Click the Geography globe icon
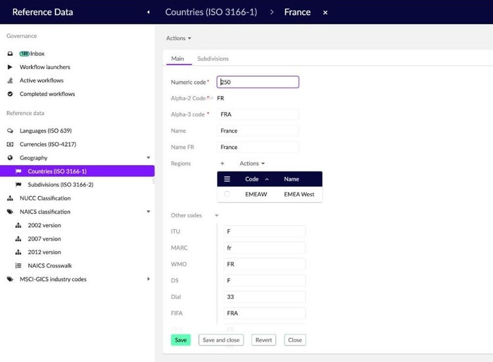The width and height of the screenshot is (493, 362). (x=10, y=158)
